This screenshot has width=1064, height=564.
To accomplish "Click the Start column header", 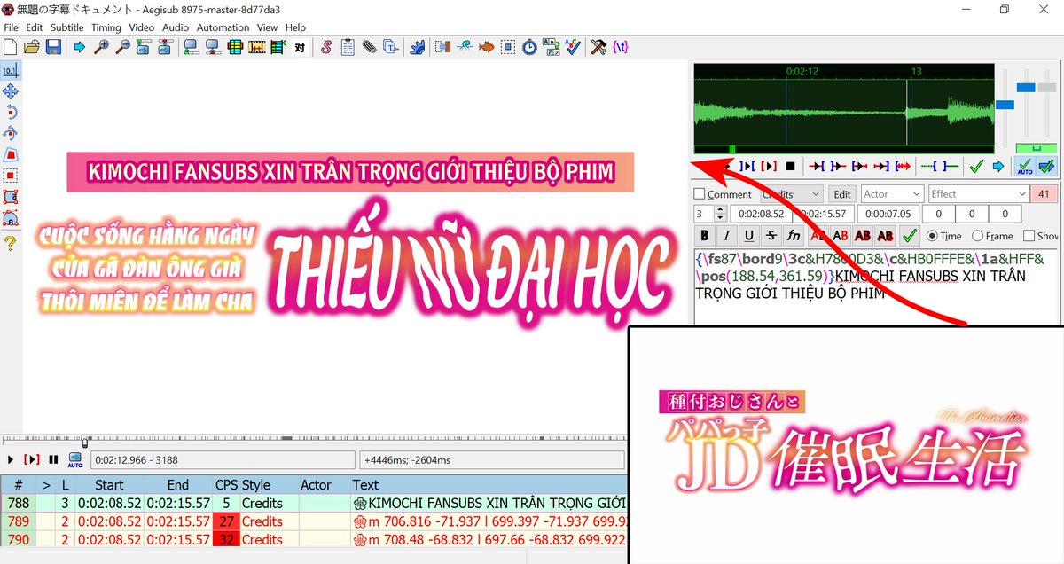I will point(109,485).
